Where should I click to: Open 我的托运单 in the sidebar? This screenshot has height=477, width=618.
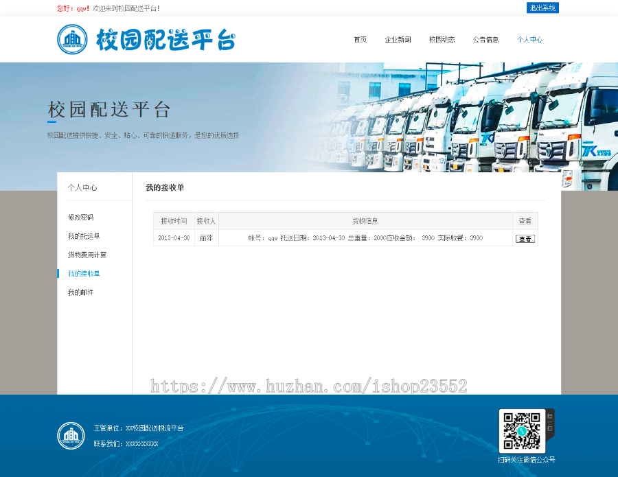pos(83,235)
